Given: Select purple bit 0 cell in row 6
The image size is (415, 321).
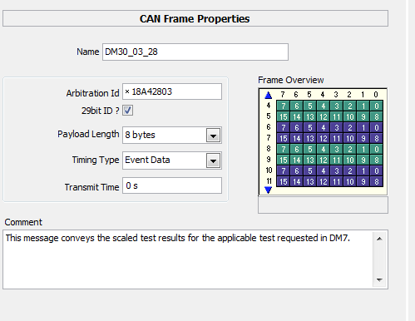Looking at the screenshot, I should coord(377,127).
